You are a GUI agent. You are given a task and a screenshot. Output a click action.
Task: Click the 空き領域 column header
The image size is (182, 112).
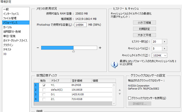(81, 81)
